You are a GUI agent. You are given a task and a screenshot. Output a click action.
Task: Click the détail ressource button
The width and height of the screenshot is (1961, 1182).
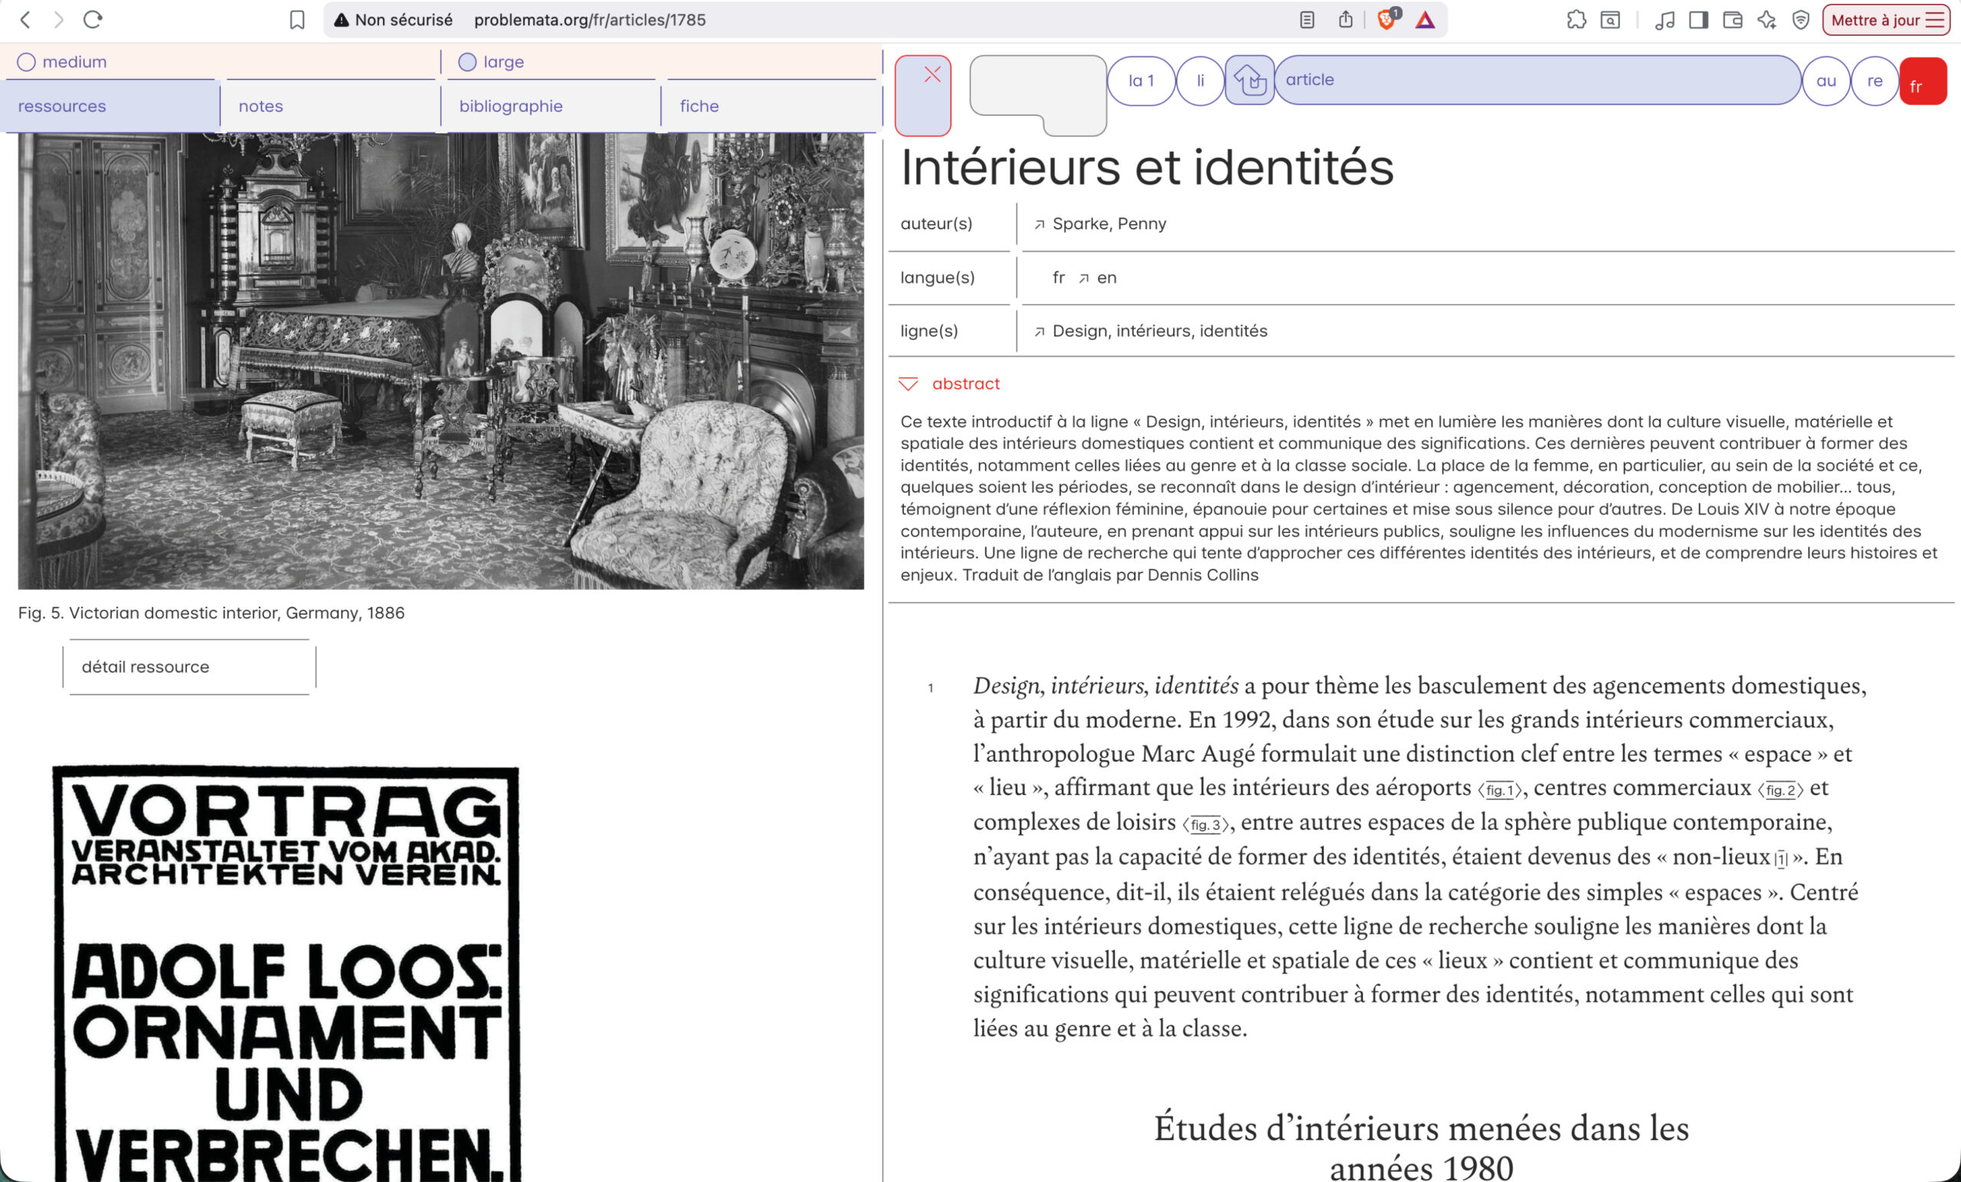coord(189,667)
